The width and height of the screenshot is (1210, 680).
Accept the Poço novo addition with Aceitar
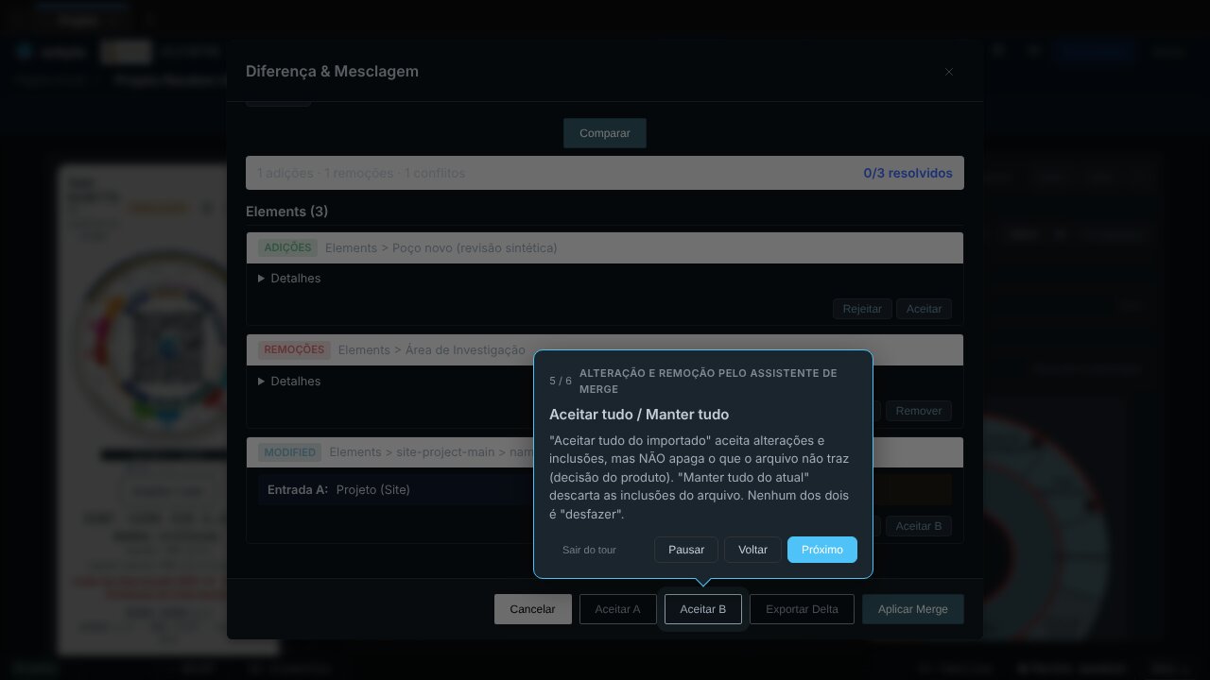924,309
